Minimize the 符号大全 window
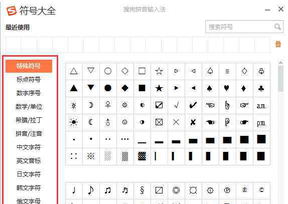Viewport: 288px width, 204px height. pos(267,10)
